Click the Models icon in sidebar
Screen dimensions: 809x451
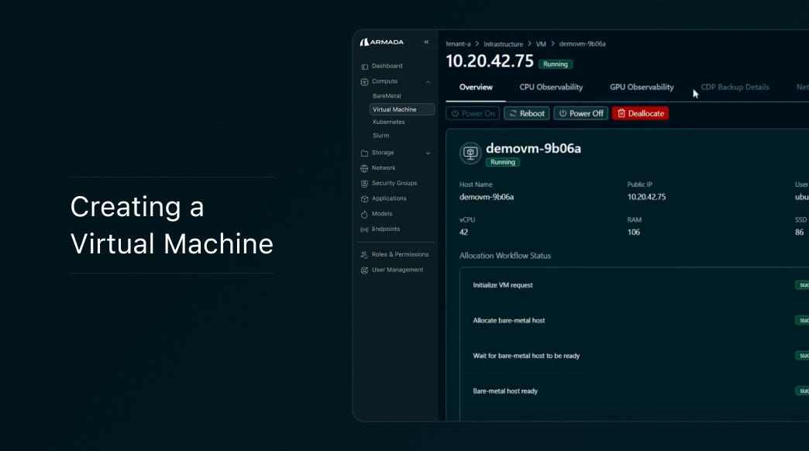365,214
